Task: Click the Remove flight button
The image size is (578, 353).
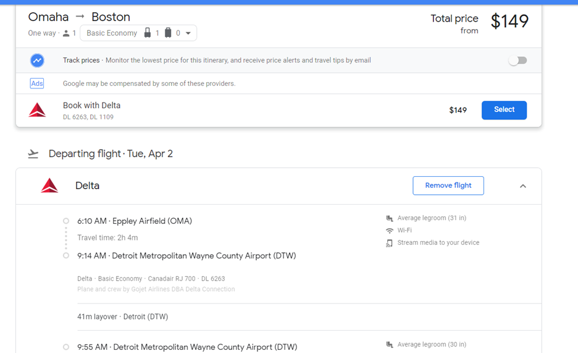Action: tap(448, 185)
